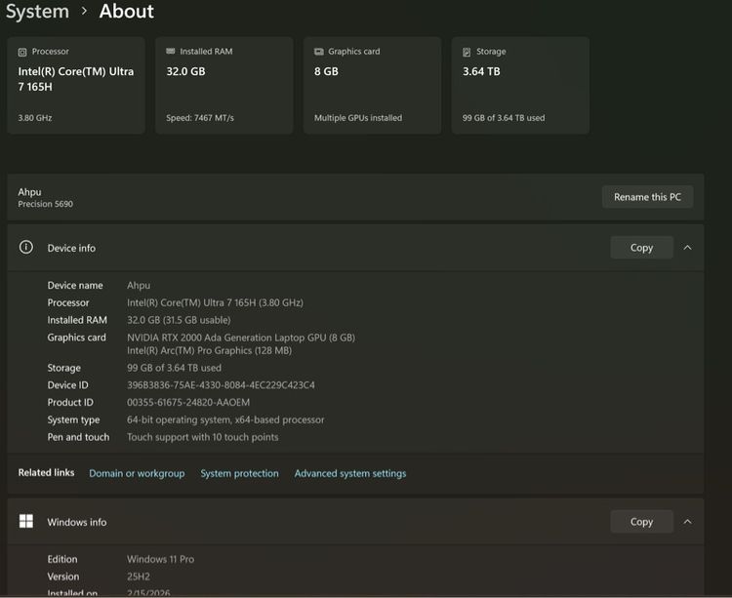
Task: Click the Device info header label
Action: (x=71, y=248)
